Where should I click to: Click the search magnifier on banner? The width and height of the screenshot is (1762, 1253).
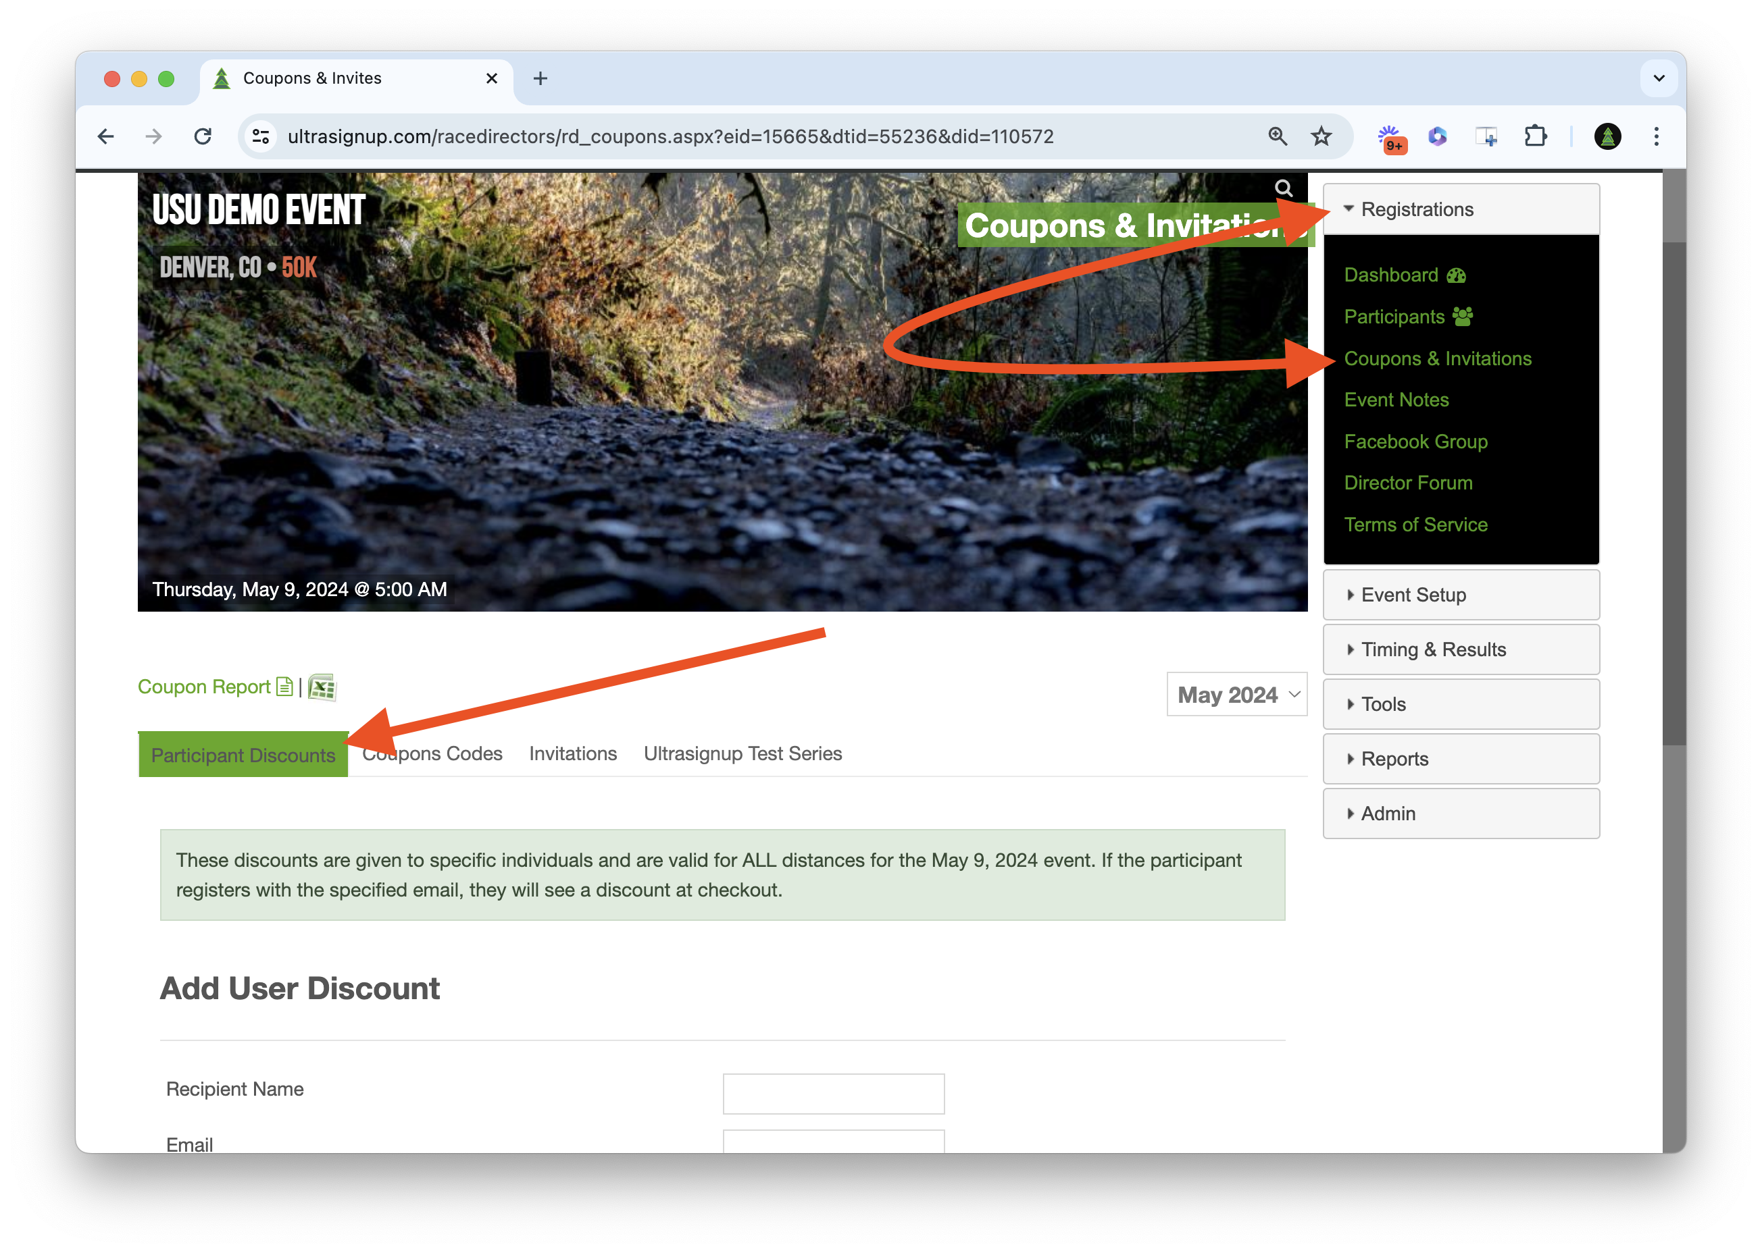click(x=1283, y=188)
